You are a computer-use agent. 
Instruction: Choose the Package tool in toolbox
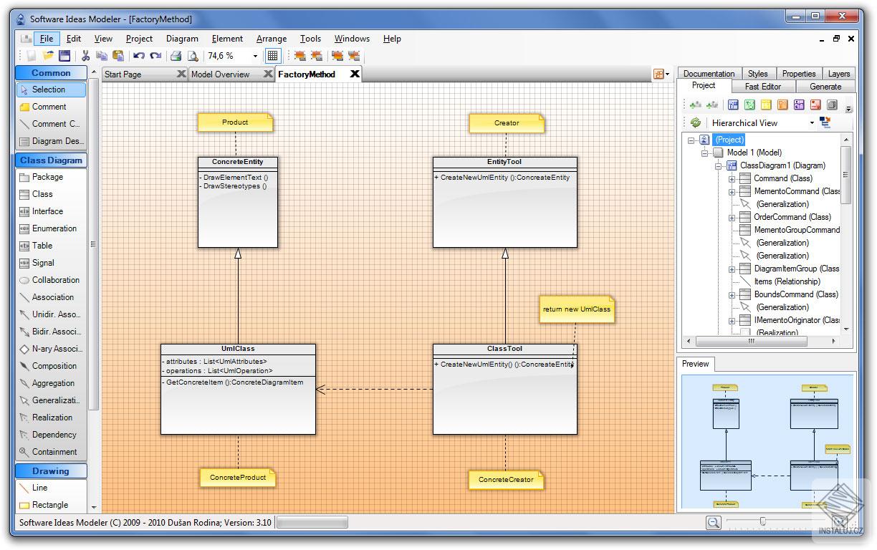tap(51, 177)
